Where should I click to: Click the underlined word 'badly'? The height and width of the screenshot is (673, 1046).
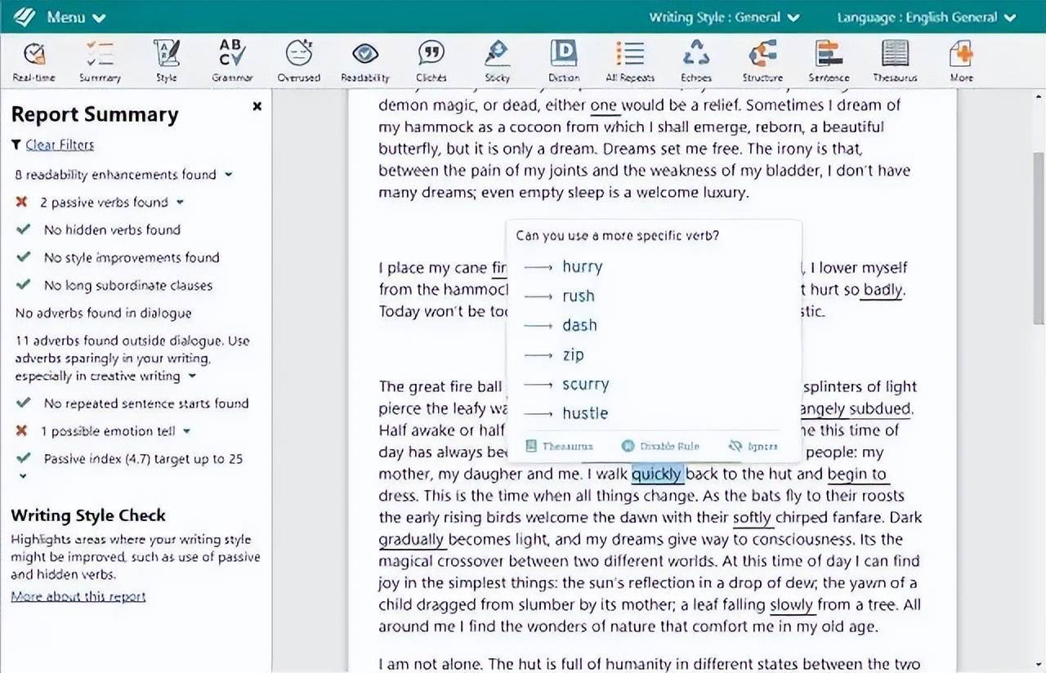pyautogui.click(x=884, y=289)
